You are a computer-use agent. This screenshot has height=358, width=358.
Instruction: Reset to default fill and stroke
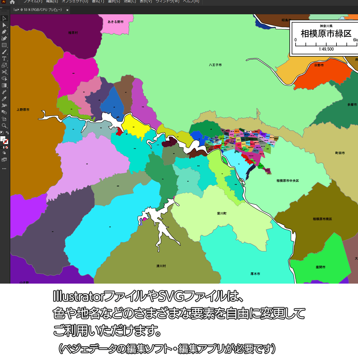pos(2,133)
